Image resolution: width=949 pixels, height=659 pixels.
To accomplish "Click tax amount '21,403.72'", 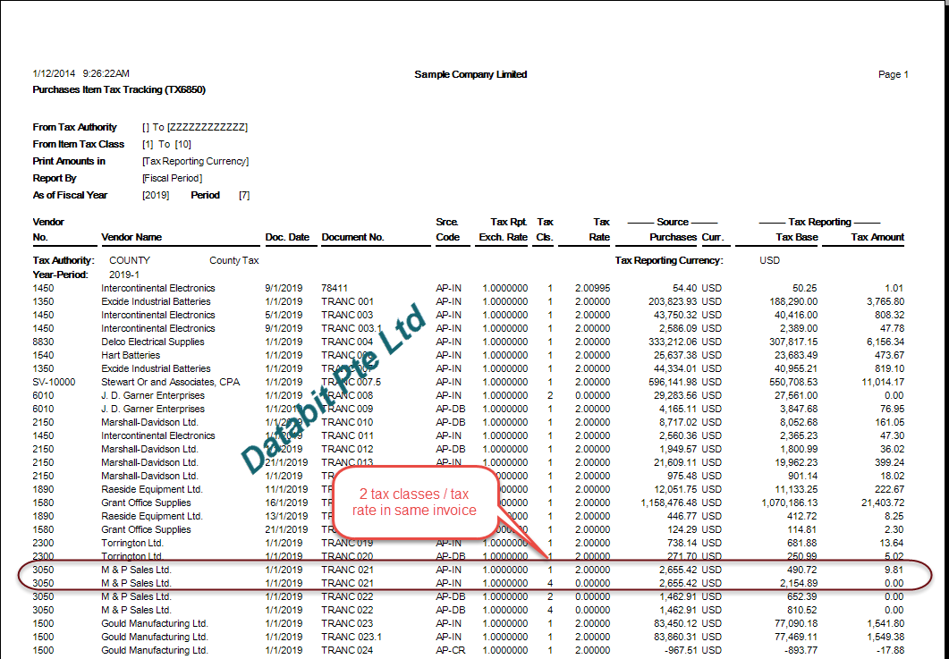I will (x=883, y=503).
